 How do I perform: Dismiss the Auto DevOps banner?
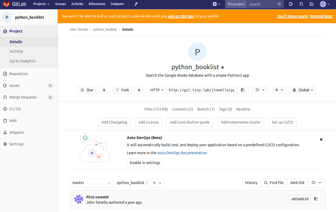[x=321, y=139]
